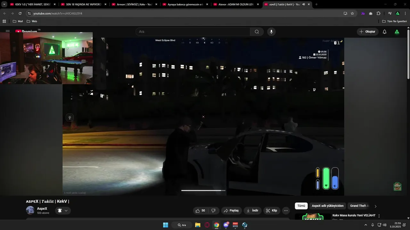Open the media controls music-note icon
This screenshot has width=410, height=230.
coord(390,13)
